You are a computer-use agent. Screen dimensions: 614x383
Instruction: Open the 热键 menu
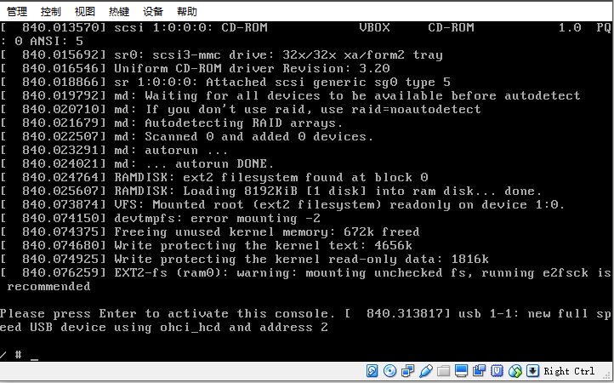pyautogui.click(x=119, y=12)
